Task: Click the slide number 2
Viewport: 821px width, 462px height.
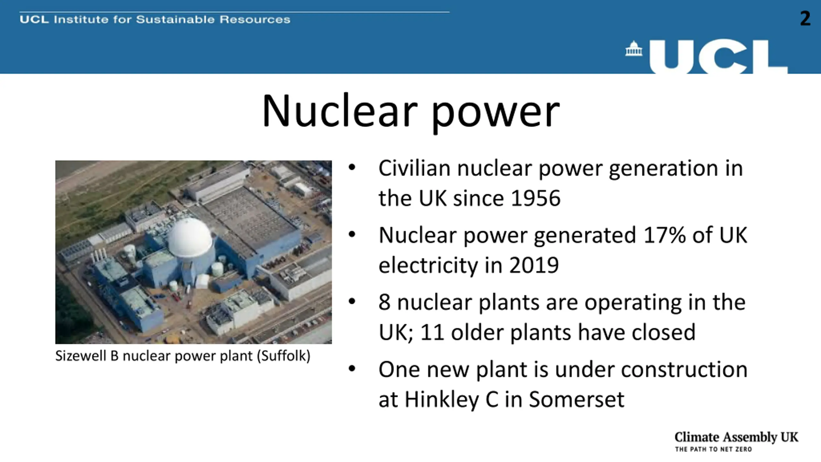Action: coord(805,18)
